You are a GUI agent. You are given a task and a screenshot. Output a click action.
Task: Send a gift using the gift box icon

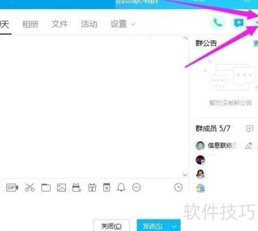(x=92, y=187)
